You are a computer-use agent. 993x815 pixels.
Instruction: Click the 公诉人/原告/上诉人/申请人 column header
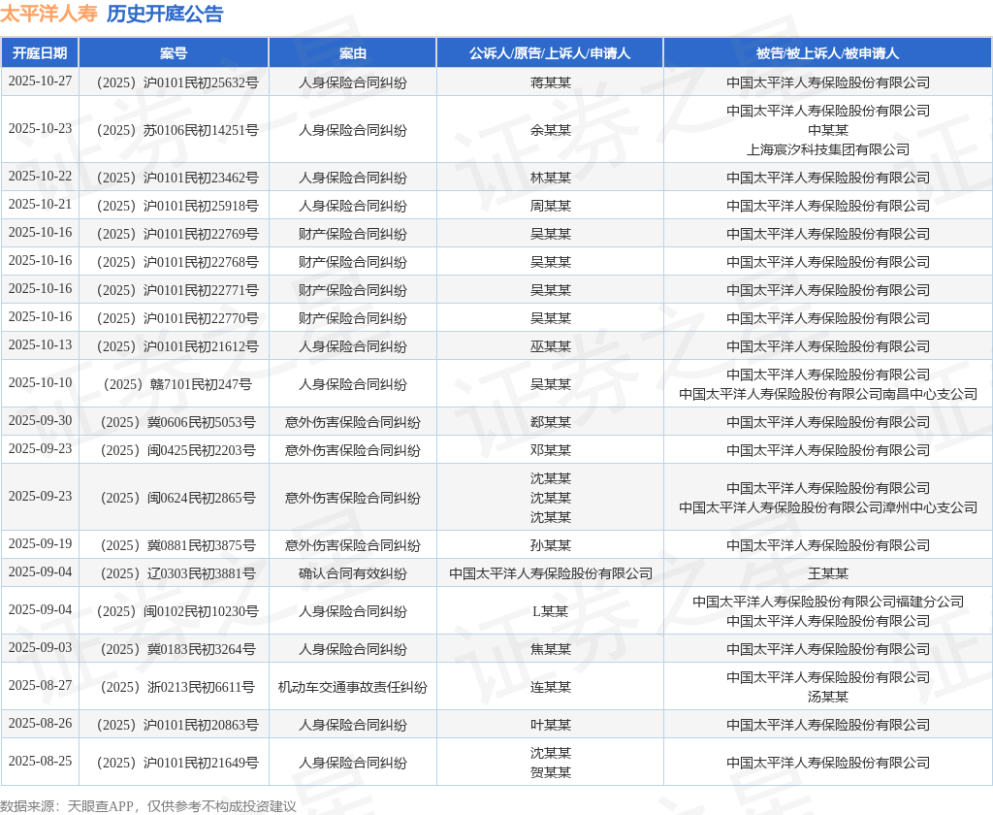tap(550, 53)
